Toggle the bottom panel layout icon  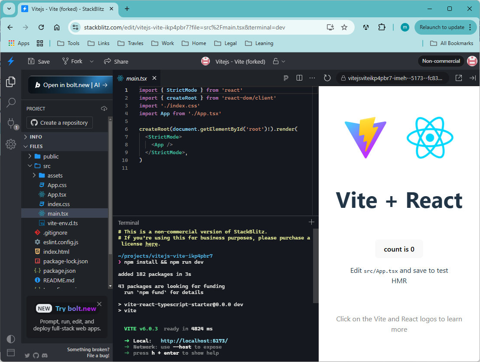(11, 352)
